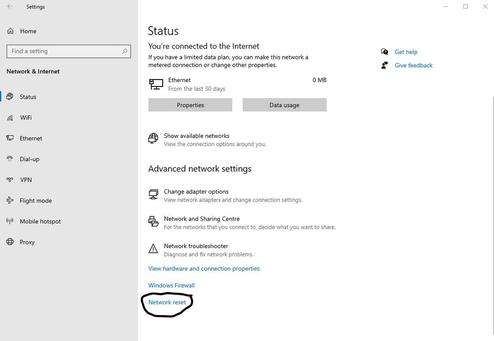Viewport: 494px width, 341px height.
Task: Click the Change adapter options monitor icon
Action: coord(153,195)
